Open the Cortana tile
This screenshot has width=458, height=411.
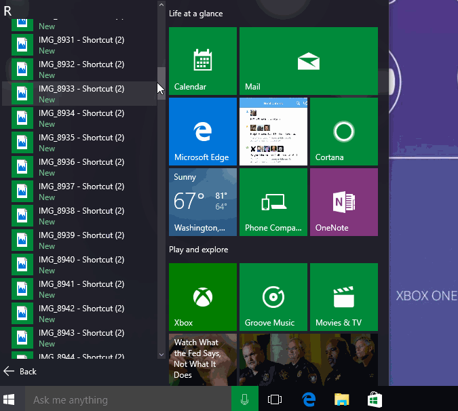pos(344,132)
